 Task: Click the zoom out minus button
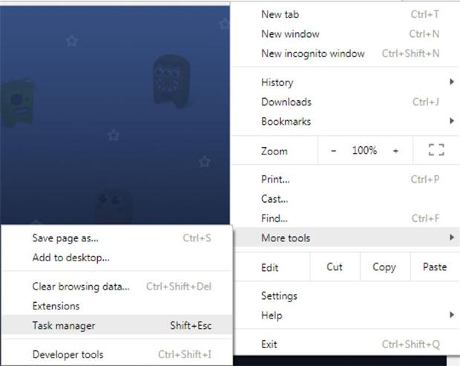pos(333,151)
